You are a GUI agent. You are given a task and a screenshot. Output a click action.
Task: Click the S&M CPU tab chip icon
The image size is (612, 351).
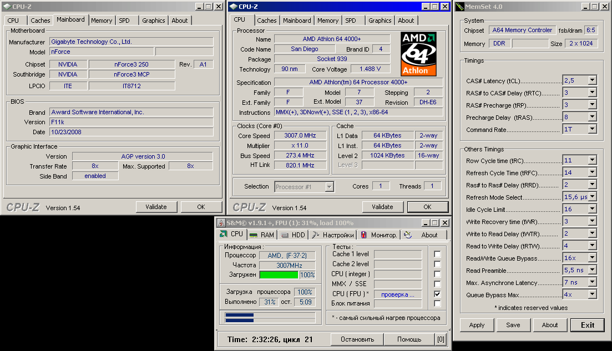pyautogui.click(x=223, y=234)
